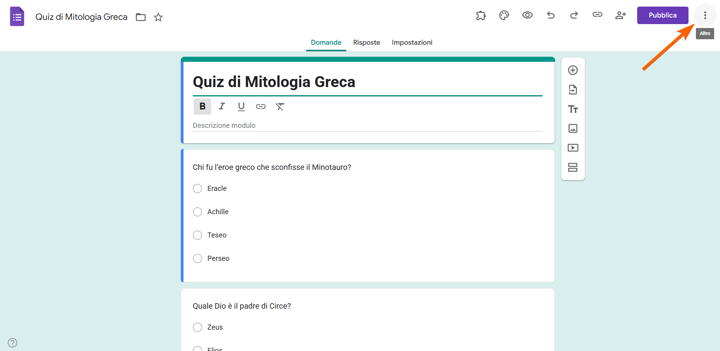Click the Pubblica button

click(662, 16)
